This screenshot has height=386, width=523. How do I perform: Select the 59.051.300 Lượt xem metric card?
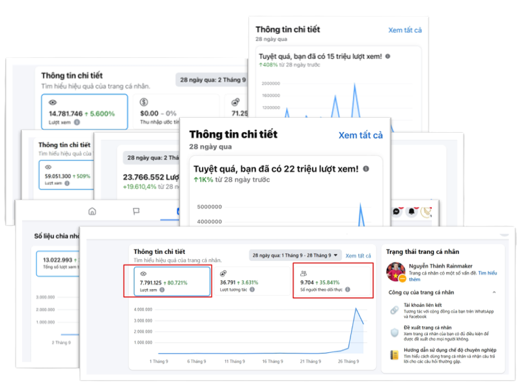click(x=66, y=175)
